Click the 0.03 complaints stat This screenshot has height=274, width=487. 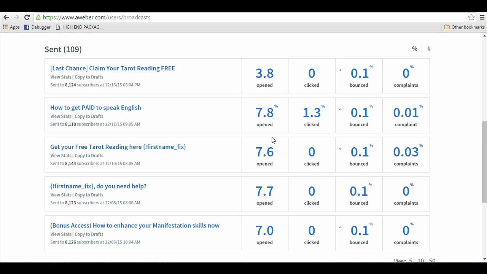(406, 152)
